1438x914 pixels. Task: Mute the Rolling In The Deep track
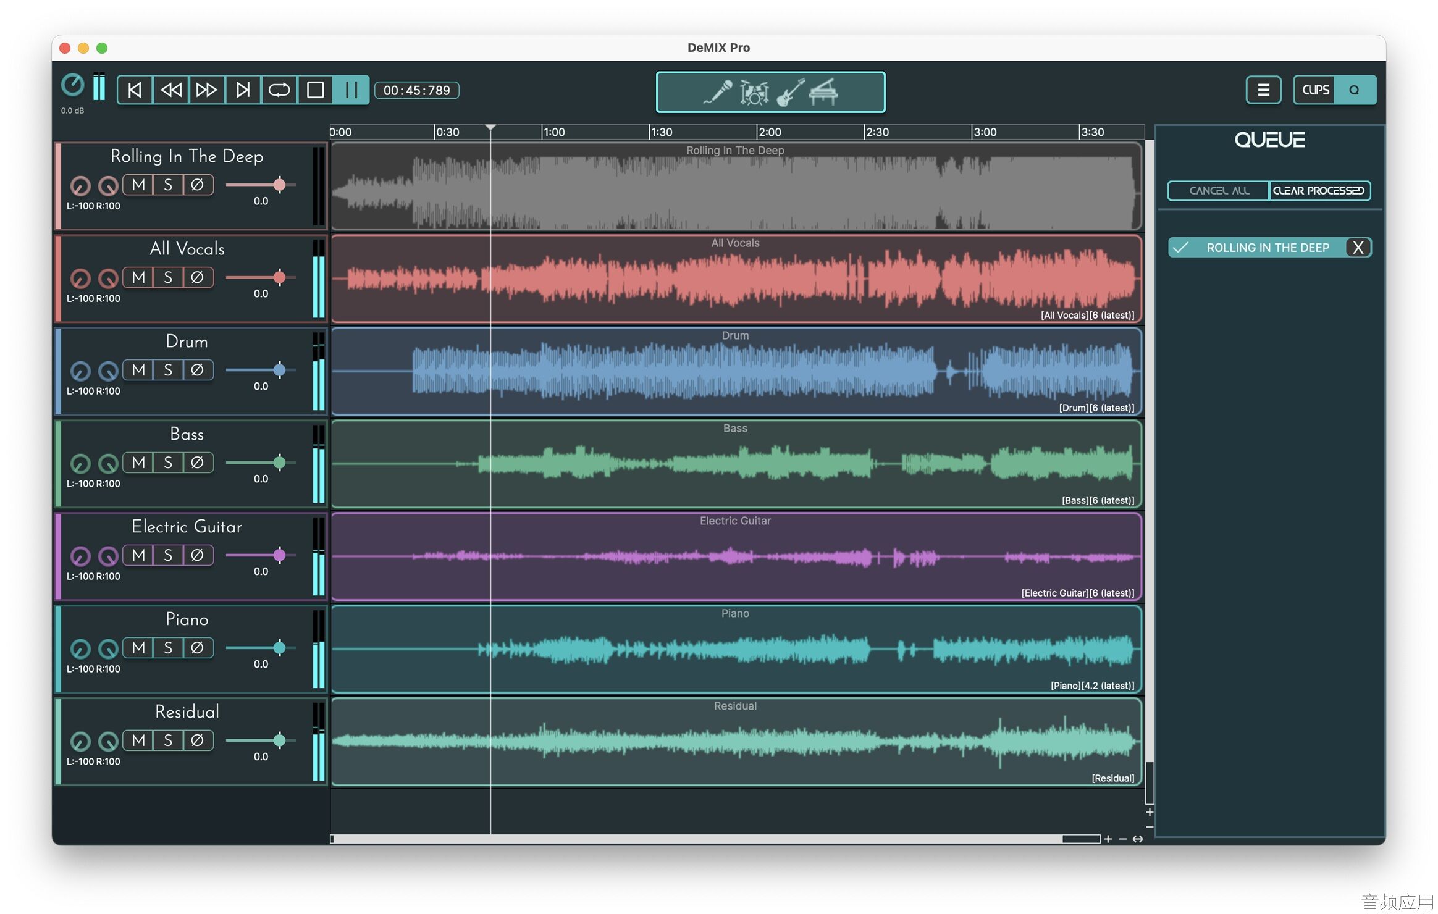138,185
